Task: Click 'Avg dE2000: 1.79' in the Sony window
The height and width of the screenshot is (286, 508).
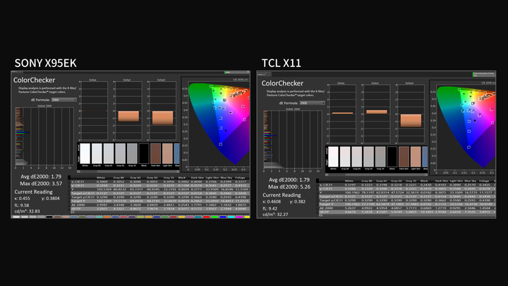Action: point(41,177)
